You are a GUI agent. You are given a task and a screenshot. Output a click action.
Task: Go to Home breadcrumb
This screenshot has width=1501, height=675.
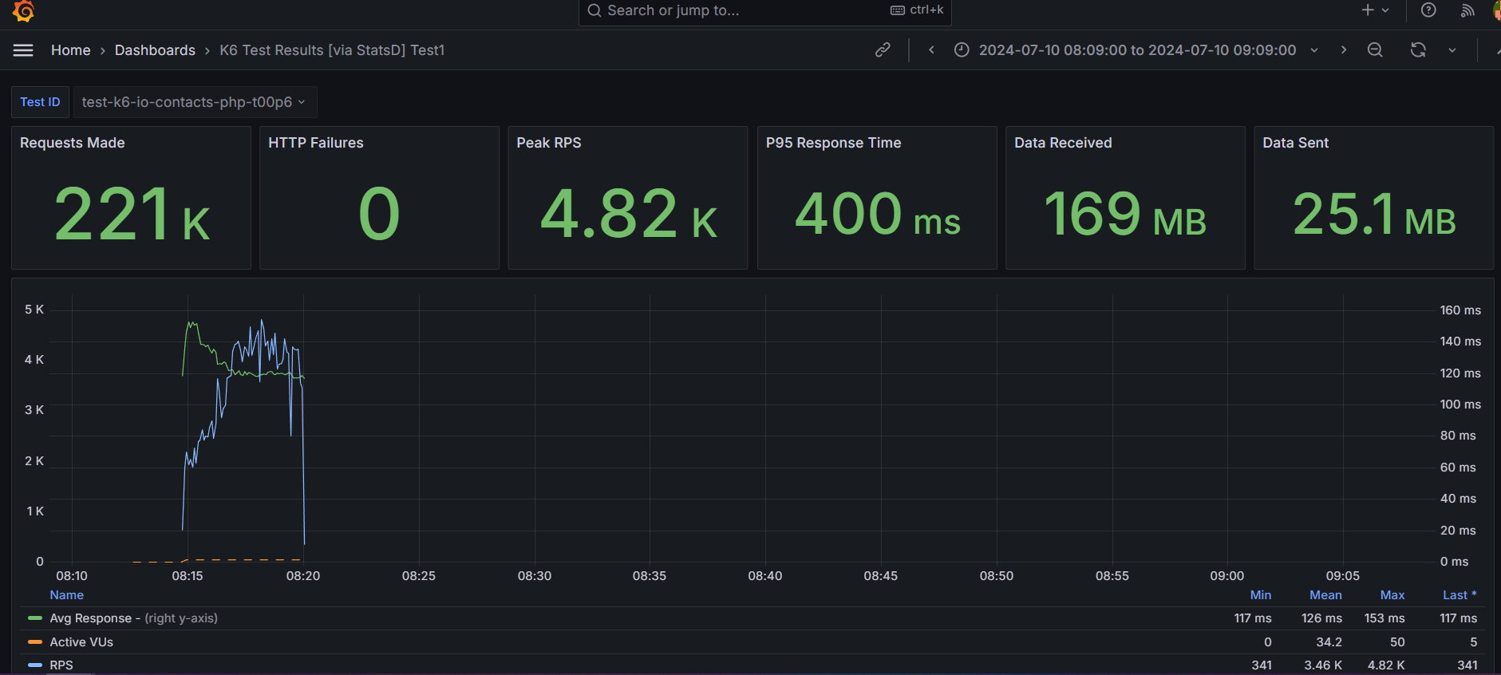point(71,50)
